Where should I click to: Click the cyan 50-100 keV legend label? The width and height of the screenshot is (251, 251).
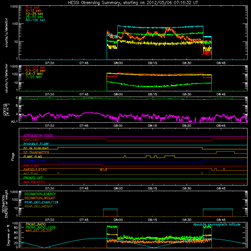coord(35,20)
